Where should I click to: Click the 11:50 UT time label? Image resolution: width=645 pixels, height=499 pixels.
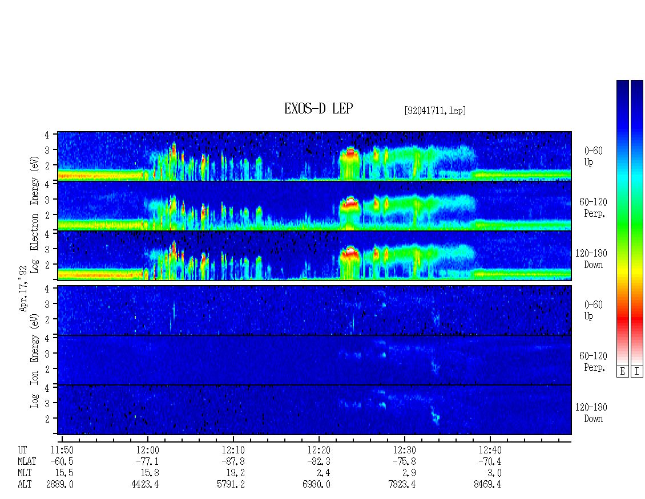point(62,450)
